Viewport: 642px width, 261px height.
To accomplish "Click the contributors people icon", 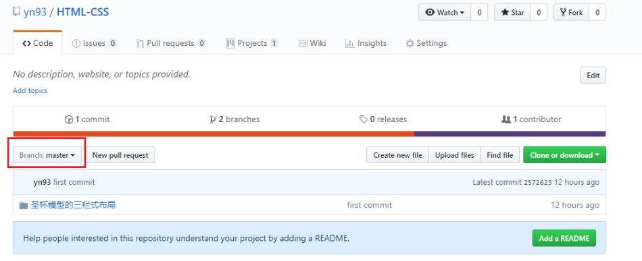I will (506, 119).
